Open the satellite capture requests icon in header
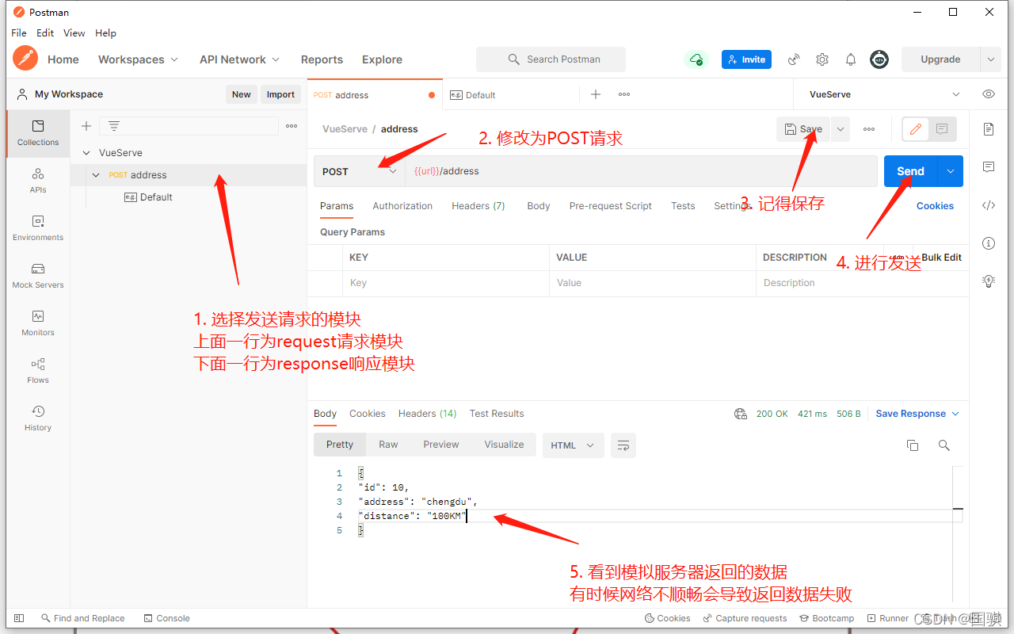 click(794, 59)
